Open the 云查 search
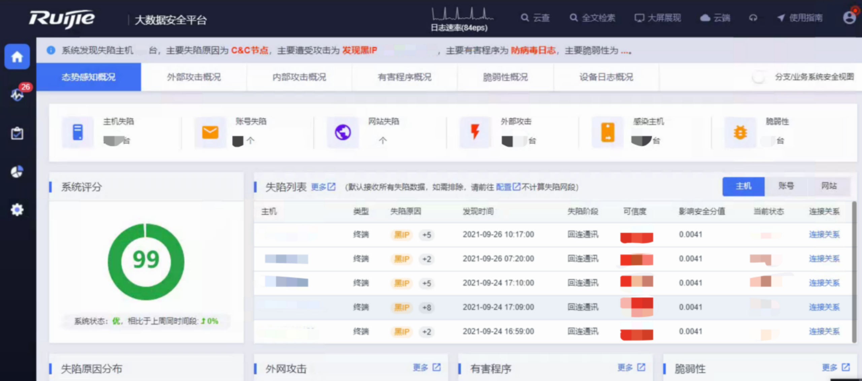 tap(535, 18)
